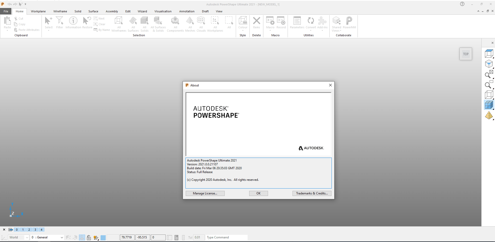The image size is (495, 242).
Task: Toggle the principal plane Z button
Action: point(82,237)
